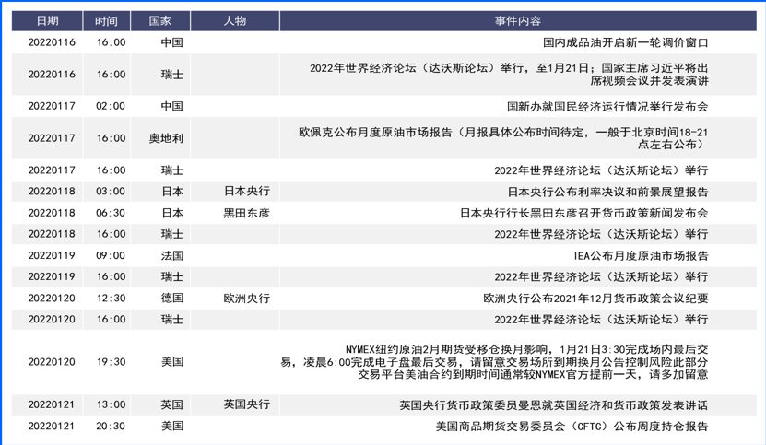Select 美国 in the 19:30 row
The height and width of the screenshot is (445, 766).
pos(172,362)
